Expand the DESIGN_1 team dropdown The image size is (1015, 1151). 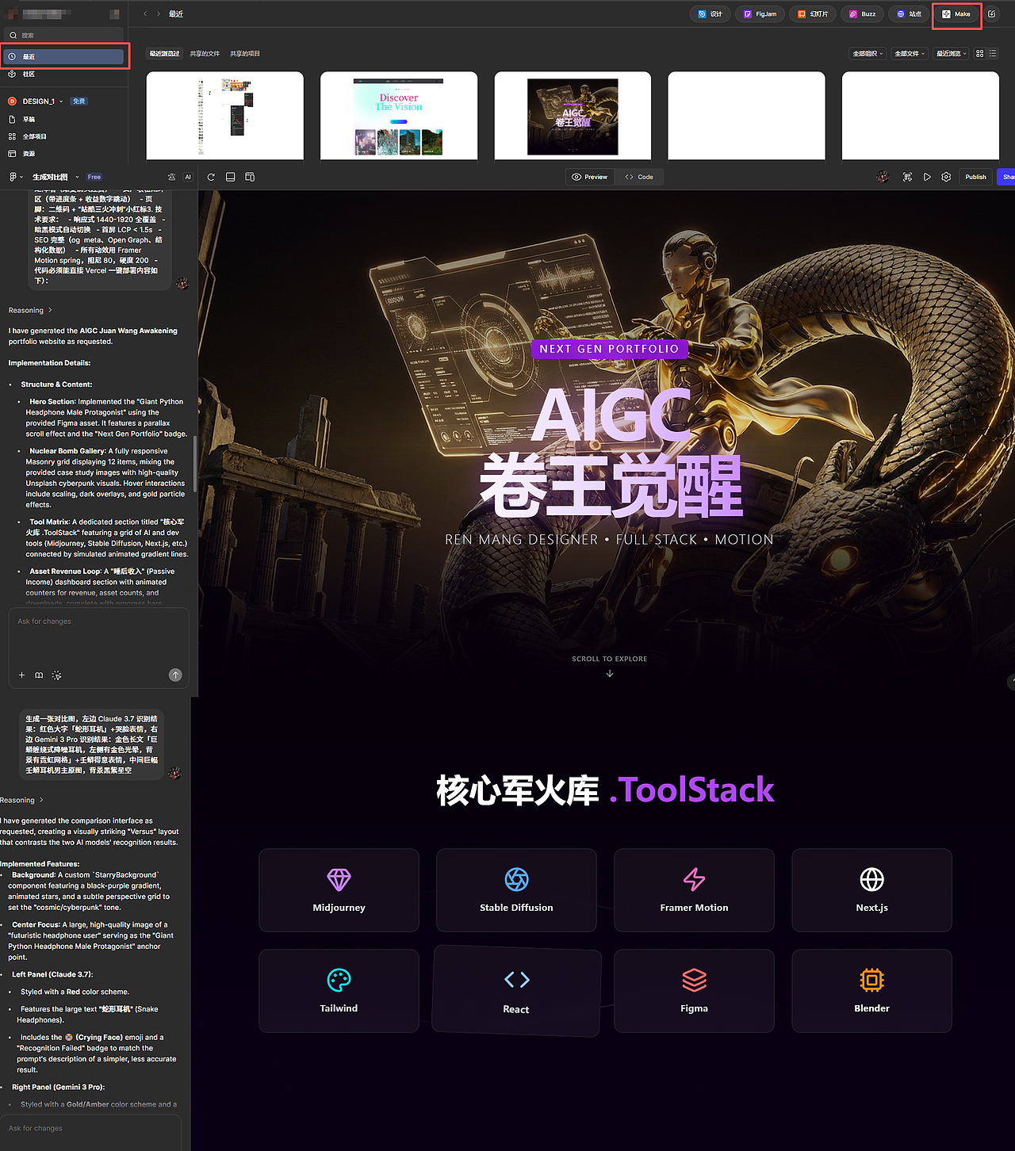tap(61, 101)
